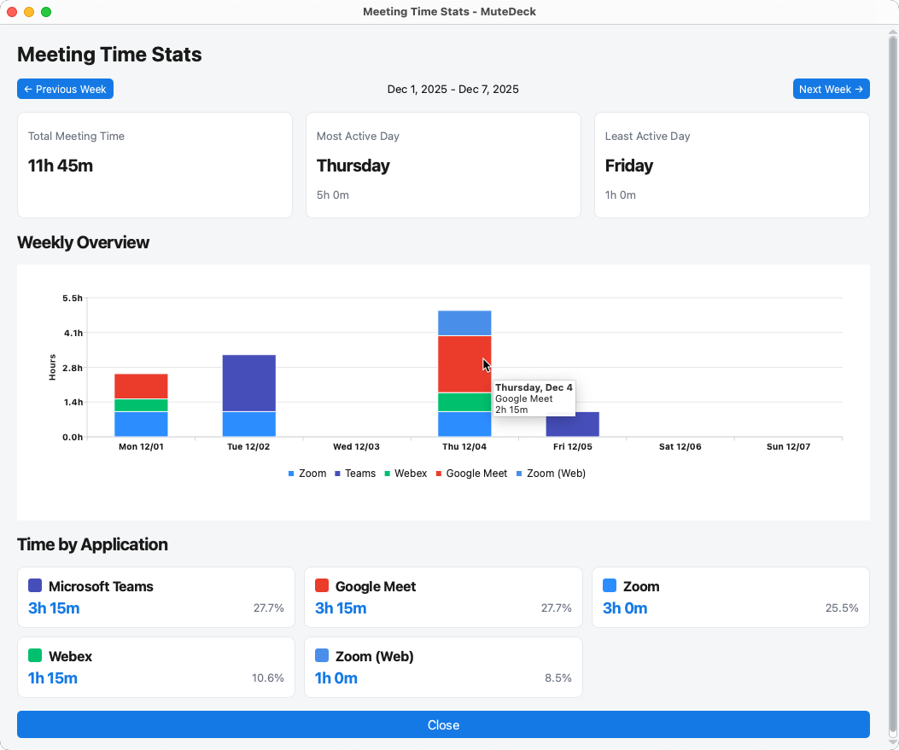The image size is (899, 750).
Task: Click the blue Zoom square in the chart legend
Action: 293,474
